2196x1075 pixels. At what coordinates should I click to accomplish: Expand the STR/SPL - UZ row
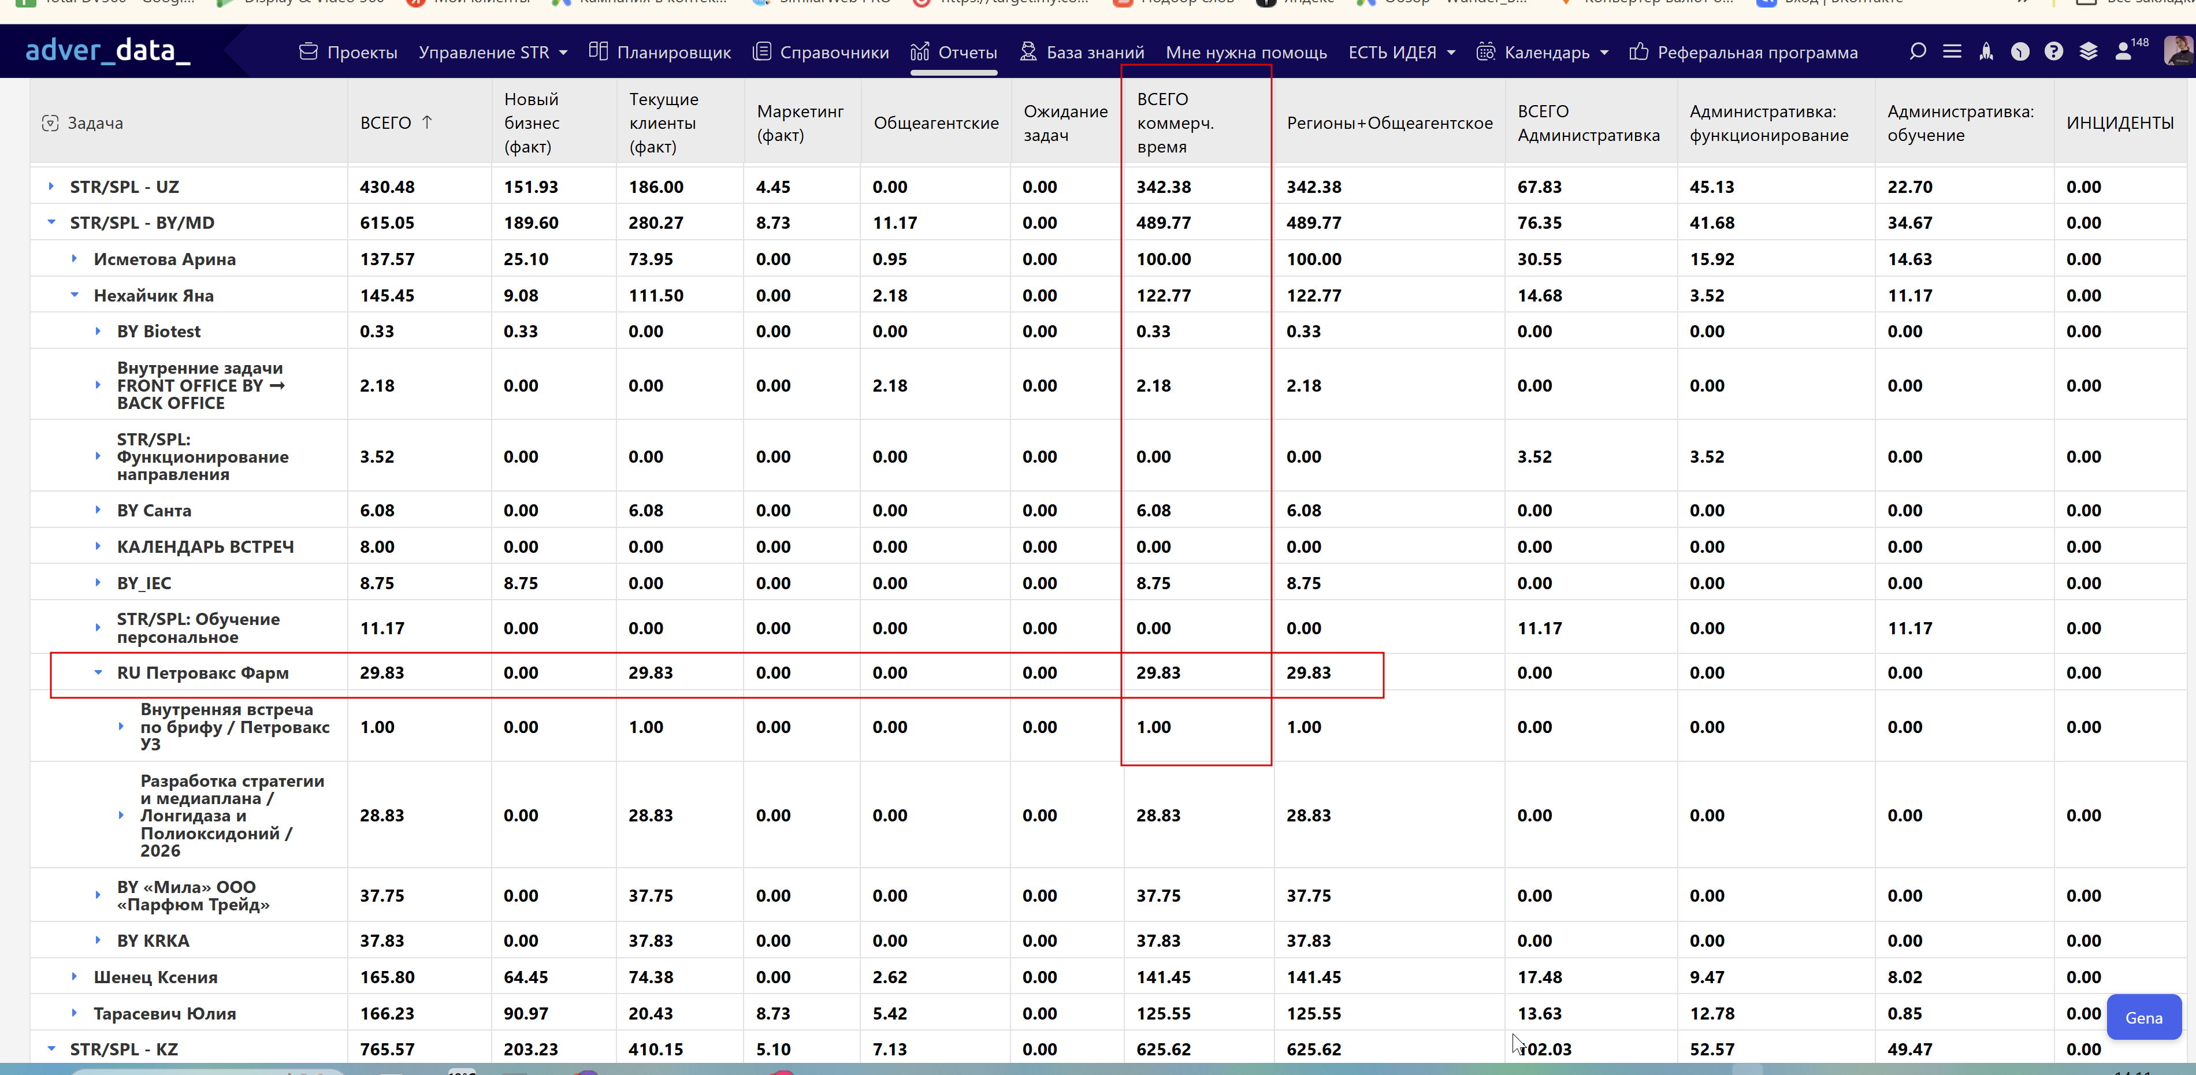coord(51,187)
